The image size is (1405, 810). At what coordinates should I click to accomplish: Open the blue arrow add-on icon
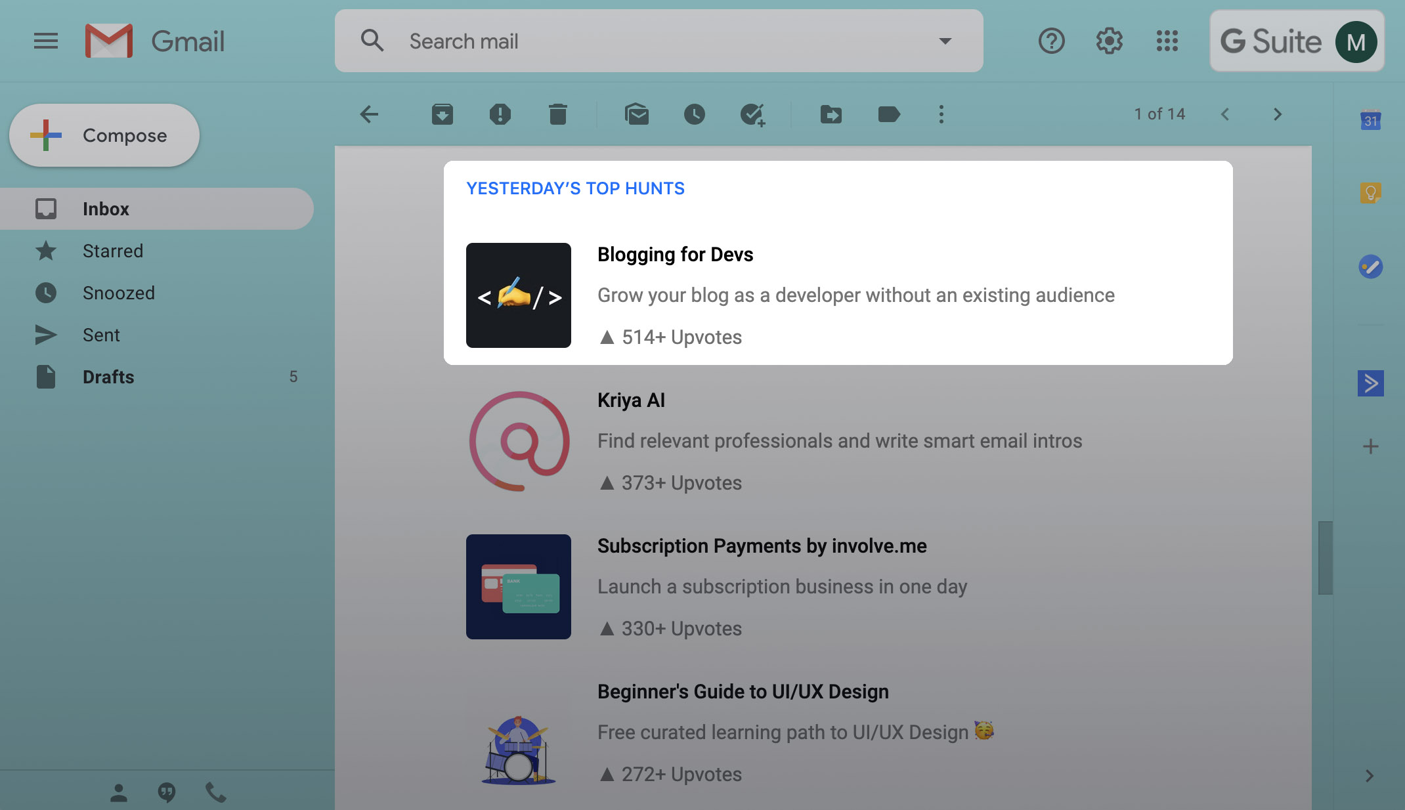click(1371, 383)
